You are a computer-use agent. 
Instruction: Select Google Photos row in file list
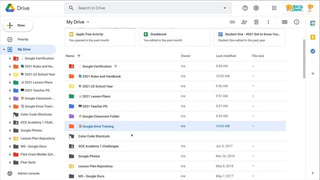tap(175, 156)
